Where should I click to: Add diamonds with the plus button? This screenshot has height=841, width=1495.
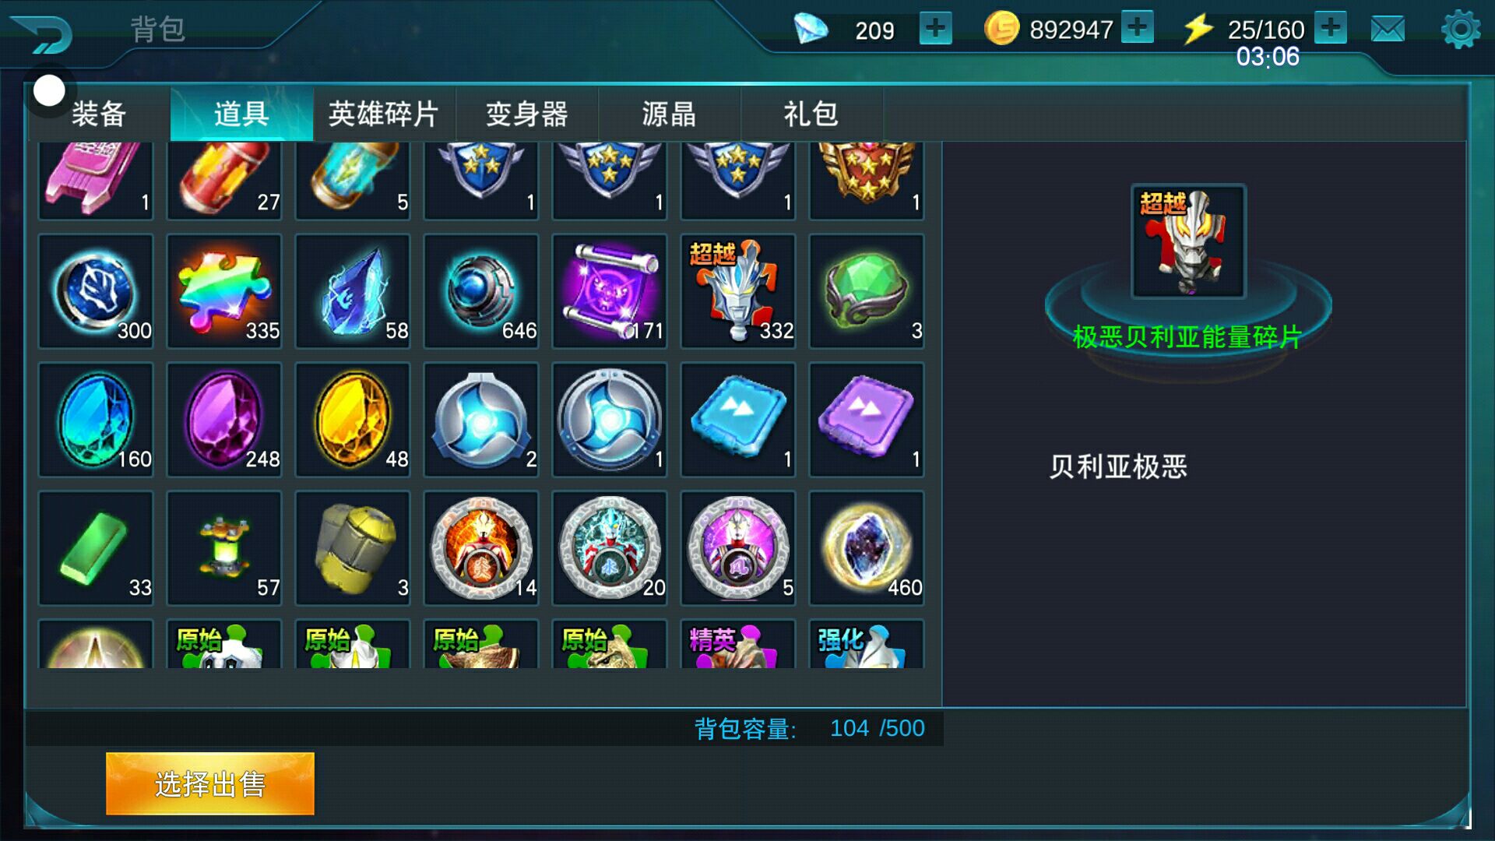[x=935, y=29]
